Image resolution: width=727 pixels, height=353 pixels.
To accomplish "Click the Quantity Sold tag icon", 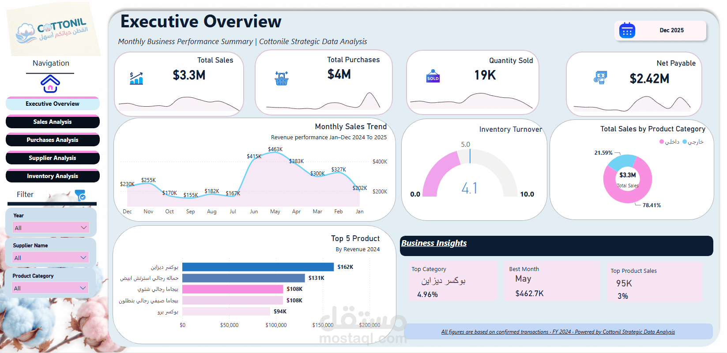I will click(433, 76).
